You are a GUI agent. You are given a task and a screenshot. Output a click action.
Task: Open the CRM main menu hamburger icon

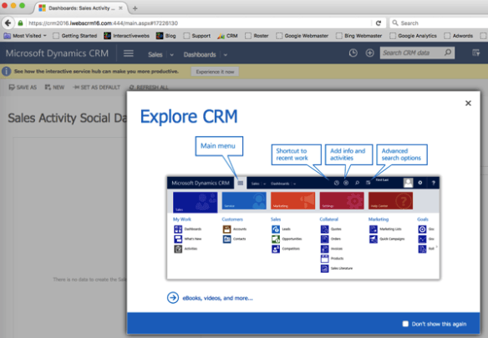point(129,53)
